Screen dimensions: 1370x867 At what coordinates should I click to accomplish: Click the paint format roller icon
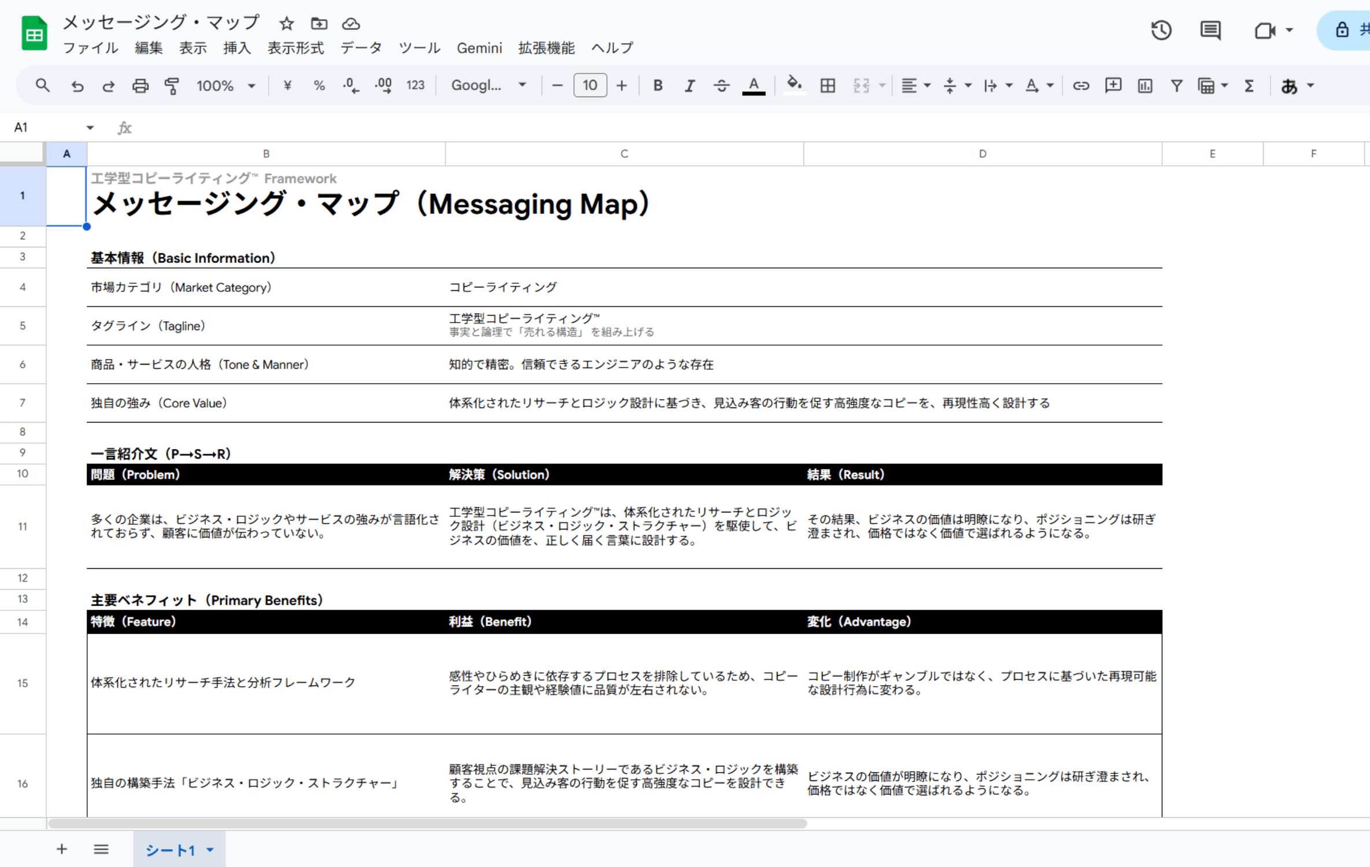coord(172,86)
